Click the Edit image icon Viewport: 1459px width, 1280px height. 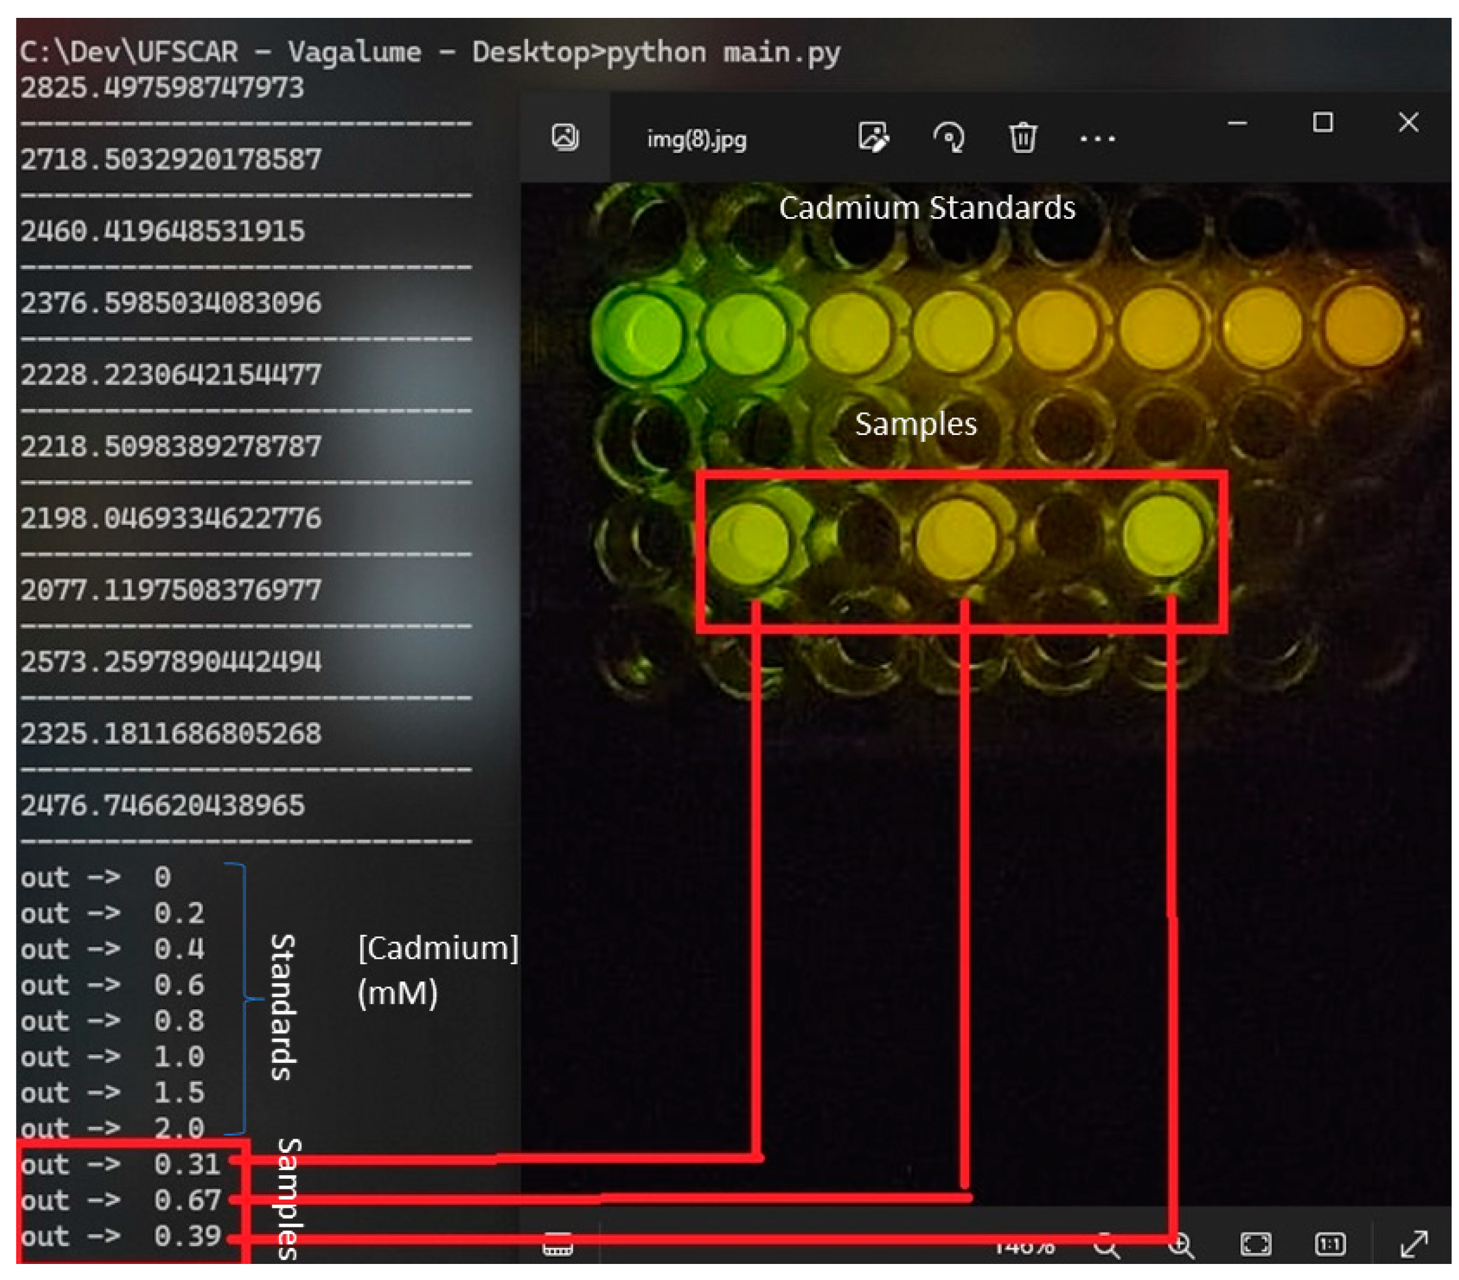click(x=873, y=137)
